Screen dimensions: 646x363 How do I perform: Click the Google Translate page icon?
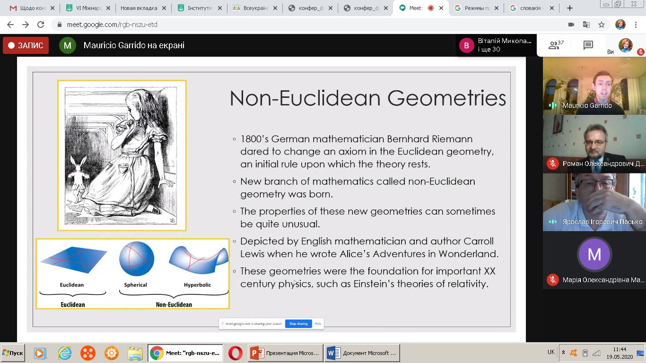coord(586,25)
